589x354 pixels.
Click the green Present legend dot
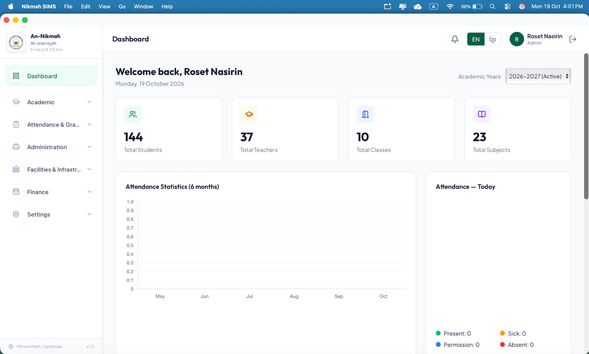[438, 333]
